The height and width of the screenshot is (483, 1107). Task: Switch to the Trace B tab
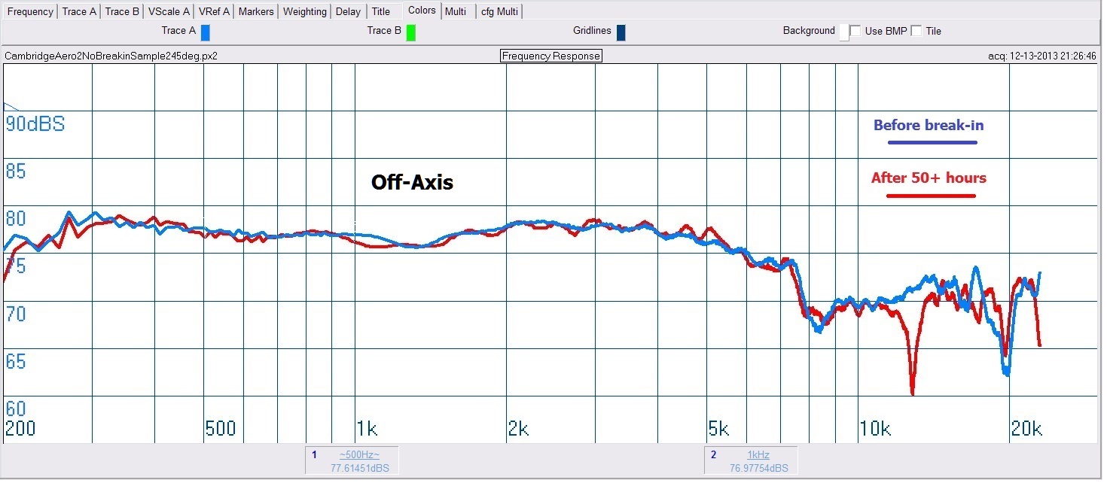[122, 11]
